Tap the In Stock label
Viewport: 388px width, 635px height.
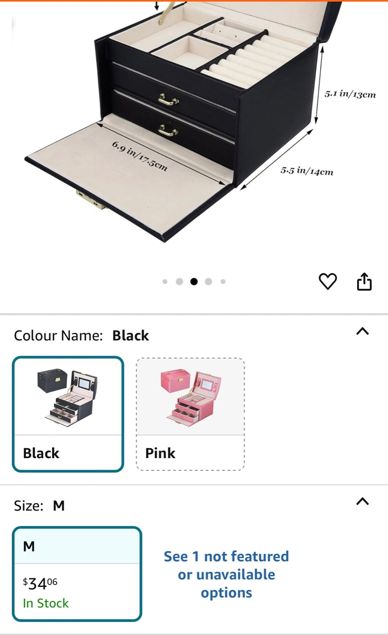click(46, 603)
